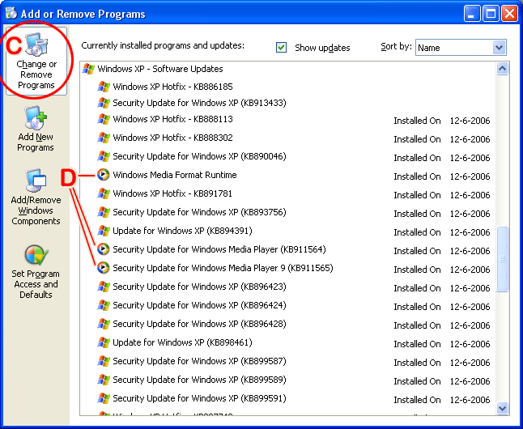The image size is (523, 429).
Task: Click the Add or Remove Programs title icon
Action: point(11,13)
